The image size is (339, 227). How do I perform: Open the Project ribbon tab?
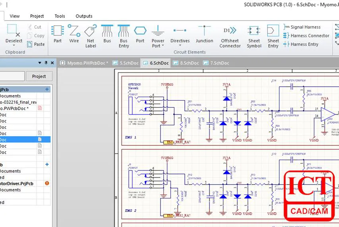(x=37, y=16)
